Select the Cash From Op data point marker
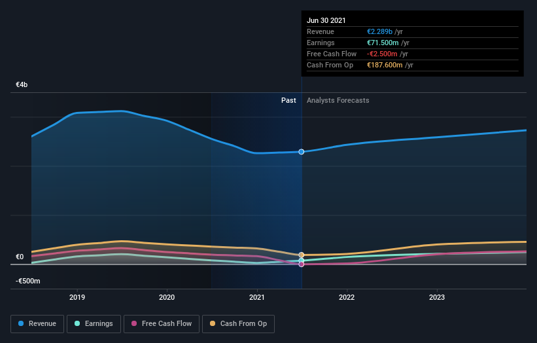The height and width of the screenshot is (343, 537). (302, 255)
